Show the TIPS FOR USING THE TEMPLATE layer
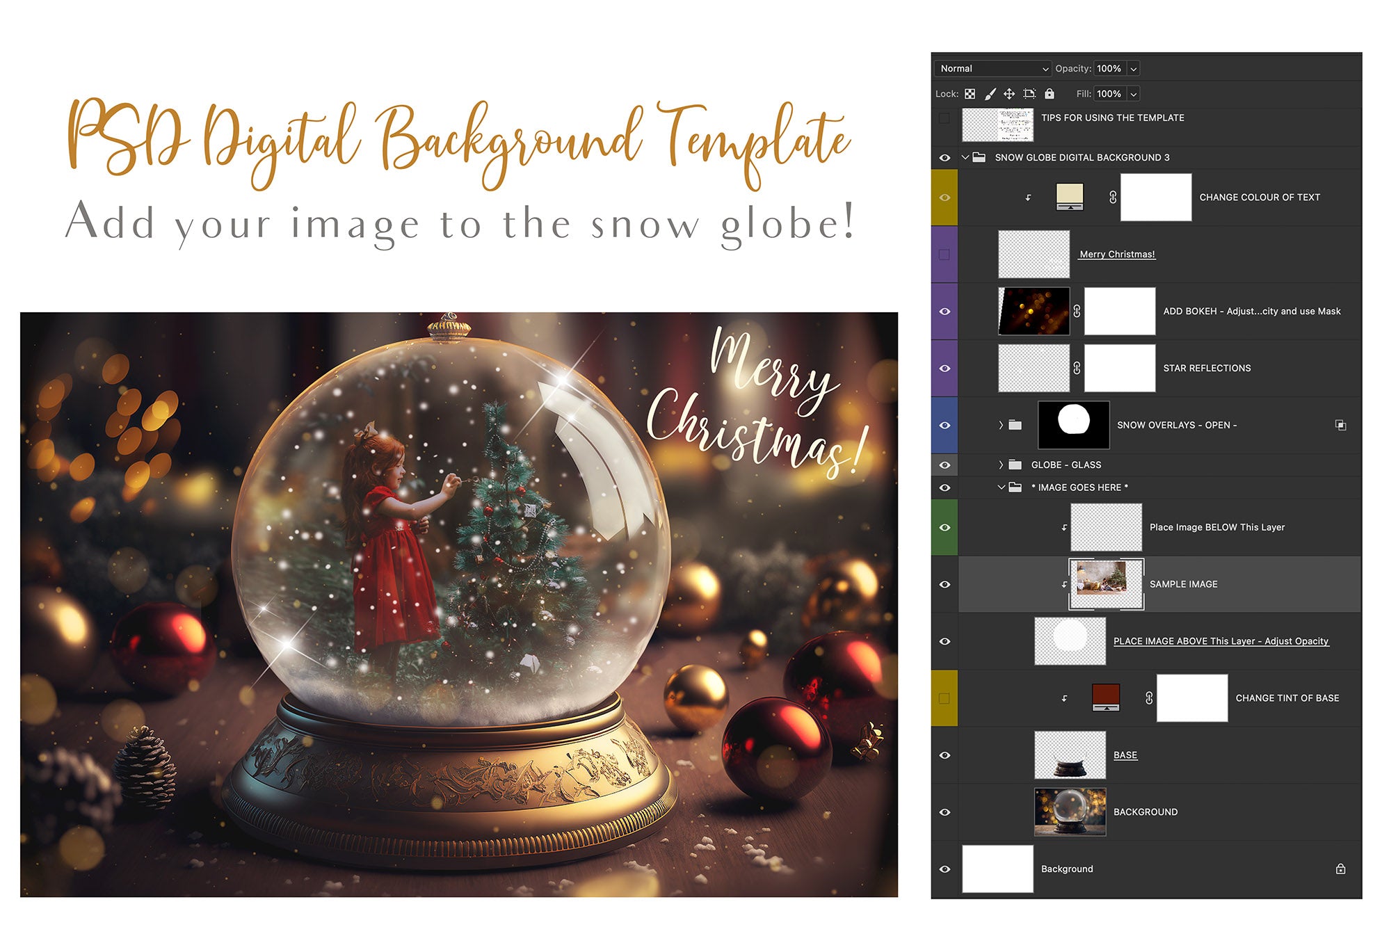 coord(944,118)
